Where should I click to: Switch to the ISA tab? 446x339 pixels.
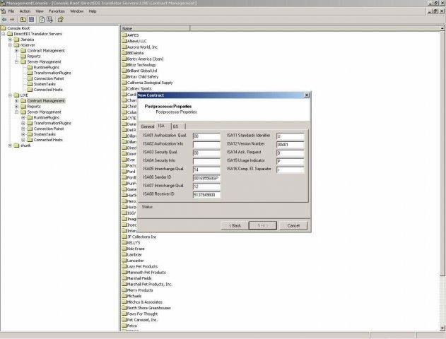click(161, 126)
